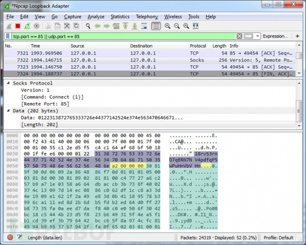Collapse the Socks Protocol tree
The width and height of the screenshot is (306, 245).
(8, 83)
